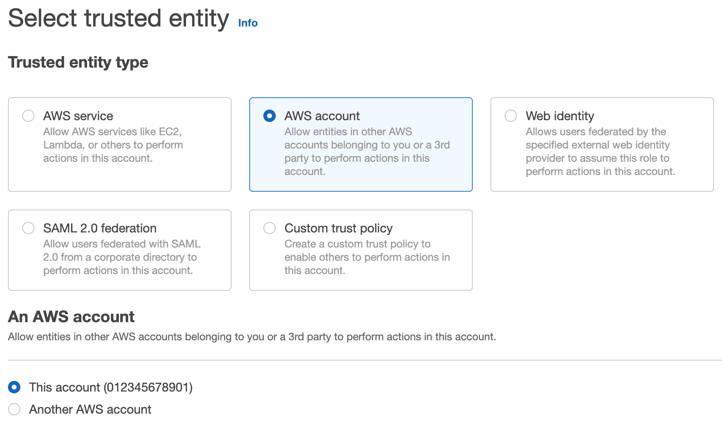Select the Web identity trusted entity option
The width and height of the screenshot is (722, 426).
click(x=511, y=116)
